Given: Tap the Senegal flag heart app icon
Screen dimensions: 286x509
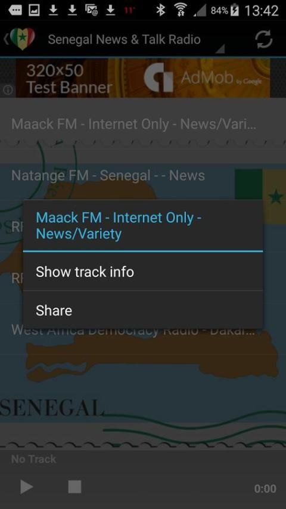Looking at the screenshot, I should 22,39.
